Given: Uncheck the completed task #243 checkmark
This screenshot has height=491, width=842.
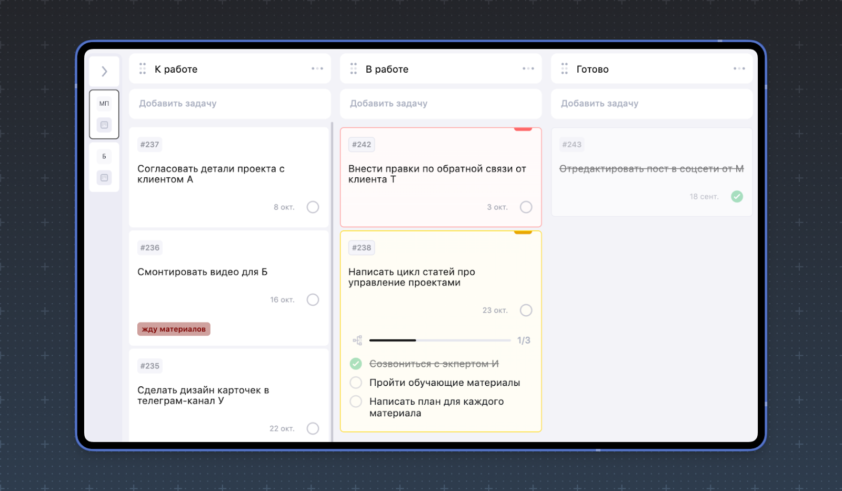Looking at the screenshot, I should (x=737, y=197).
